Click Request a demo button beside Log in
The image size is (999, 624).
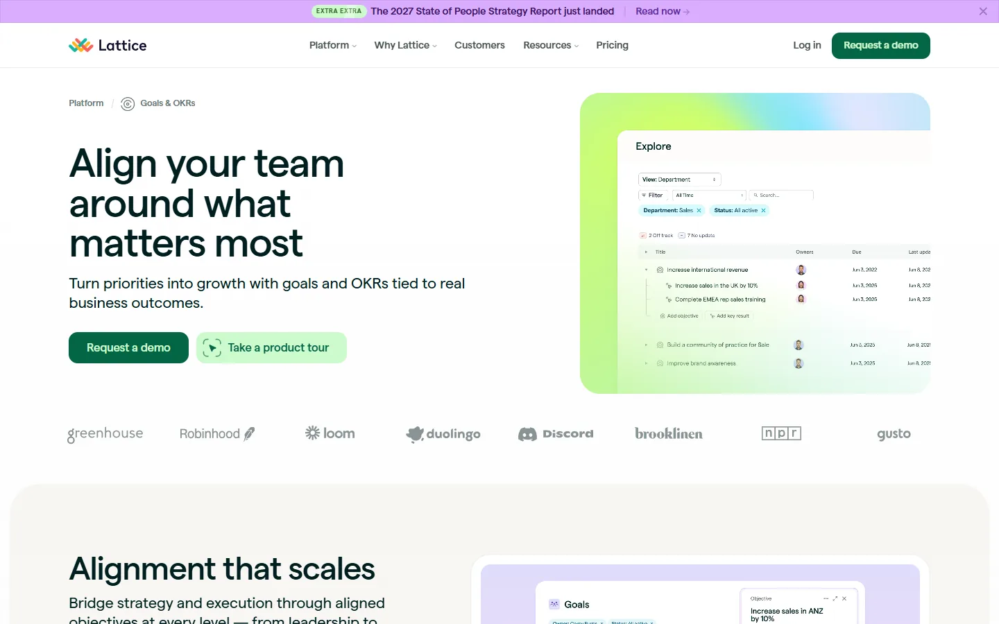(881, 46)
